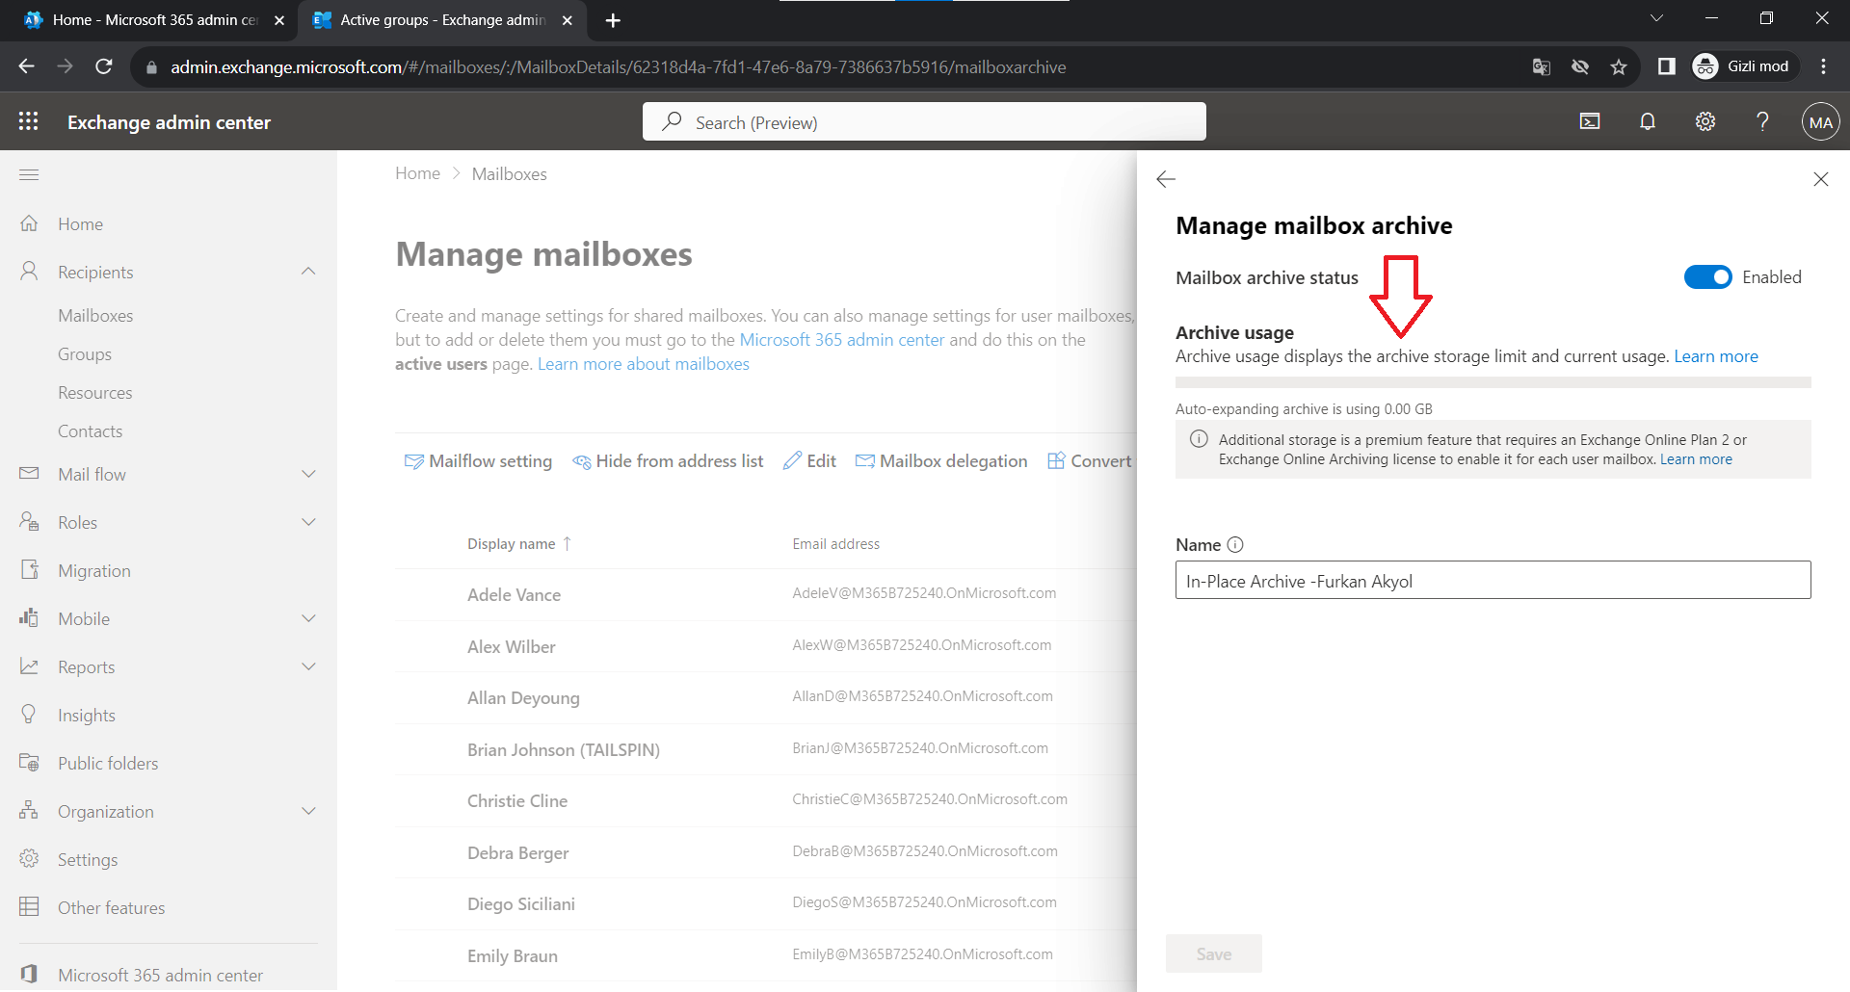Image resolution: width=1850 pixels, height=992 pixels.
Task: Click the archive usage progress bar
Action: pos(1493,382)
